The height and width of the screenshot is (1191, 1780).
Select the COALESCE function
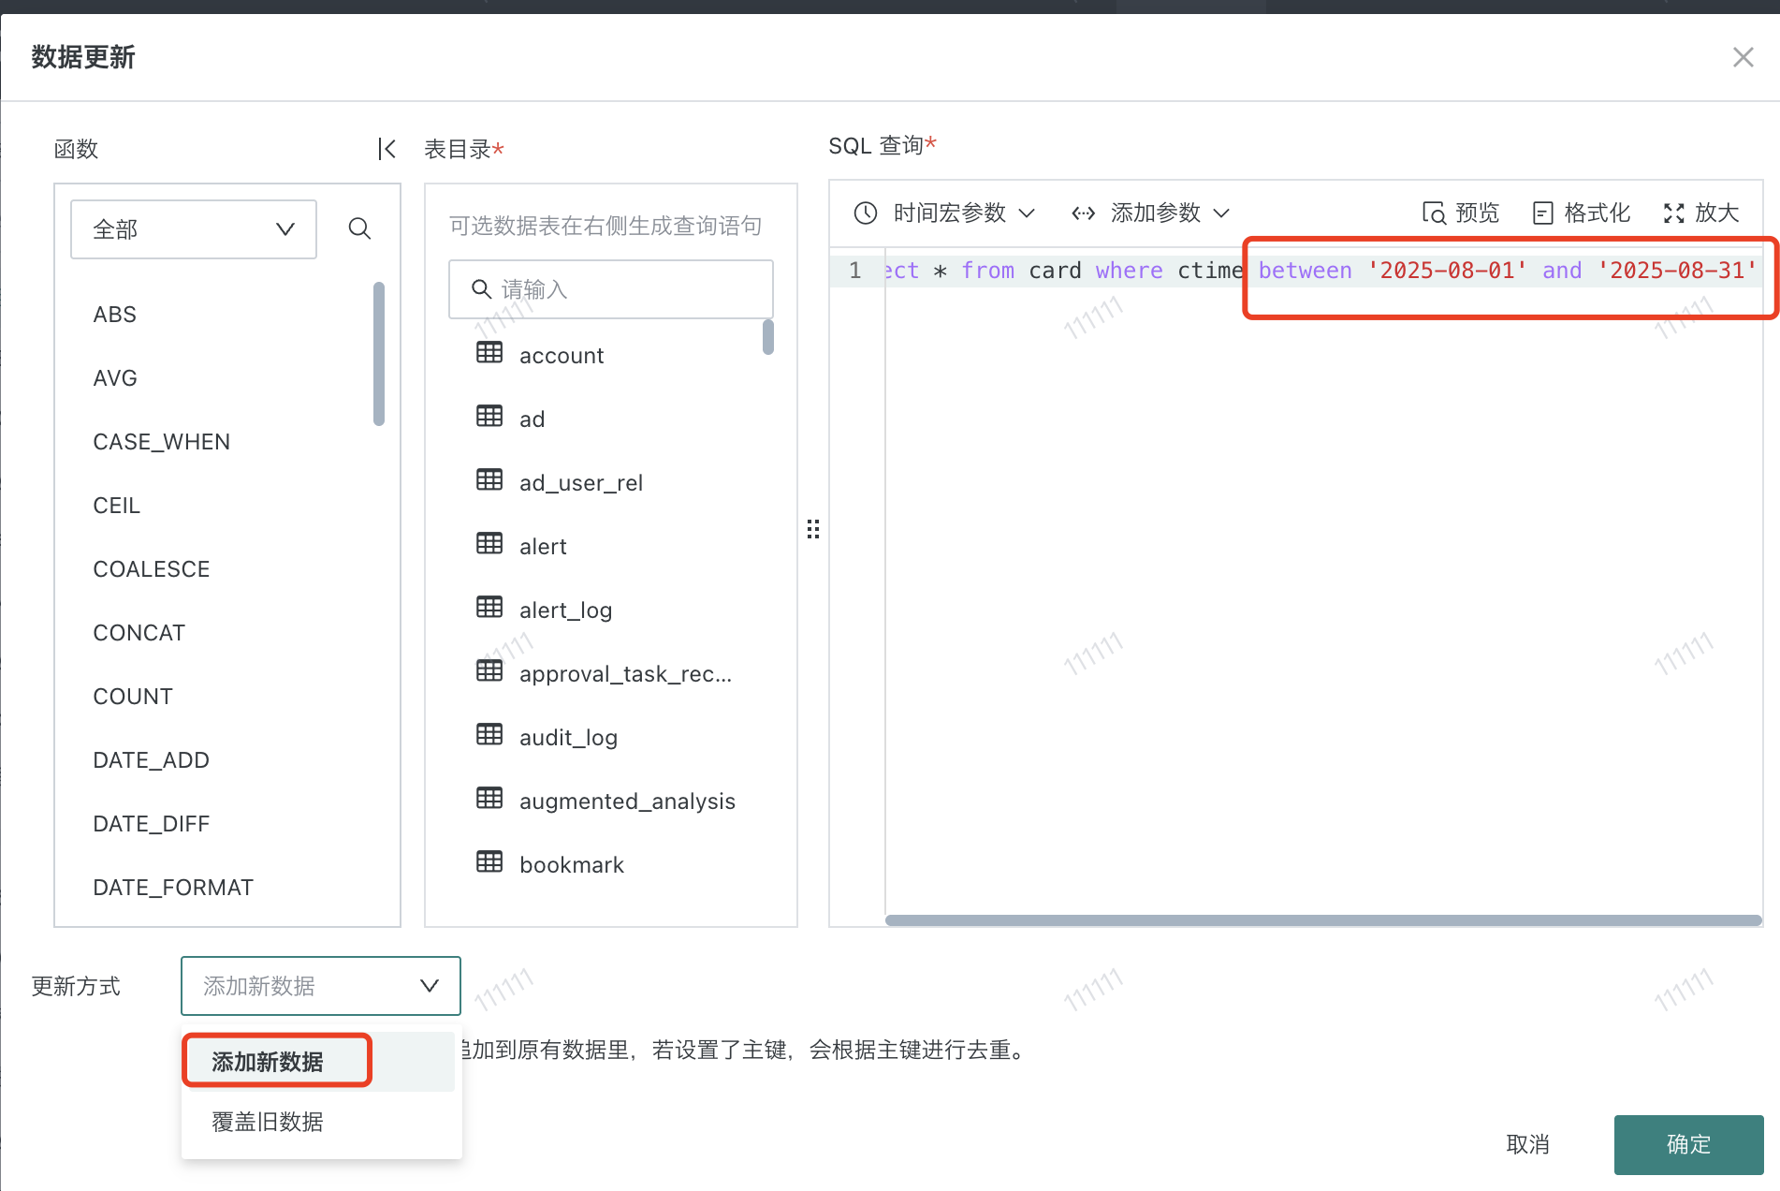[x=152, y=569]
